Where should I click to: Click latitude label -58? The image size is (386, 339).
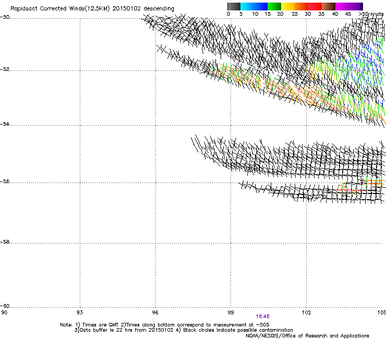point(5,242)
